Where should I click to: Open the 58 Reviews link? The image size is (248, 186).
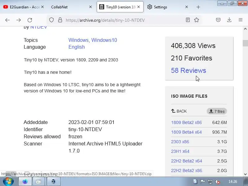tap(188, 70)
